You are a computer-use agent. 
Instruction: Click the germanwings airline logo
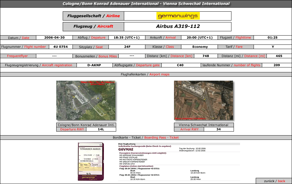pyautogui.click(x=178, y=16)
